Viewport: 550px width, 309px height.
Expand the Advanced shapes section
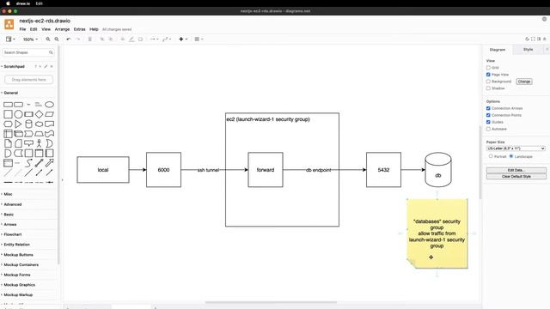[13, 204]
